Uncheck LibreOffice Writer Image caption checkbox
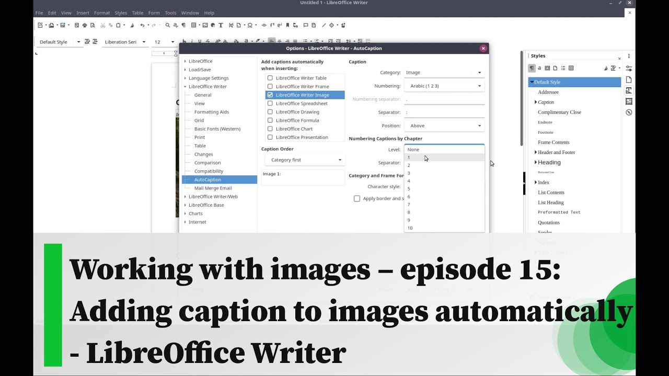 (270, 95)
